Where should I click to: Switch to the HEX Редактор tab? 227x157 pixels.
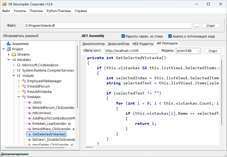click(x=143, y=44)
